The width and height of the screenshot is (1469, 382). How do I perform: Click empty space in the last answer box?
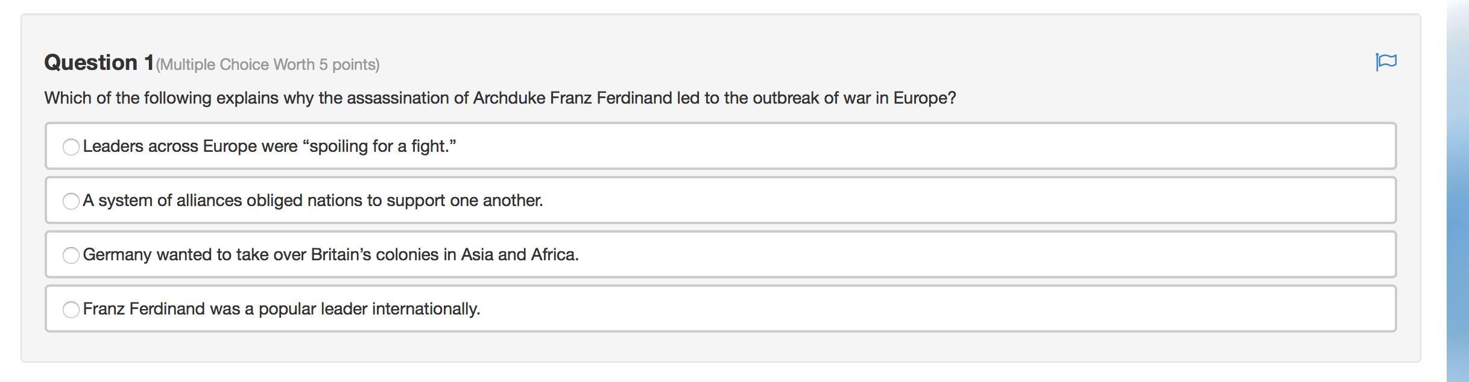(905, 309)
